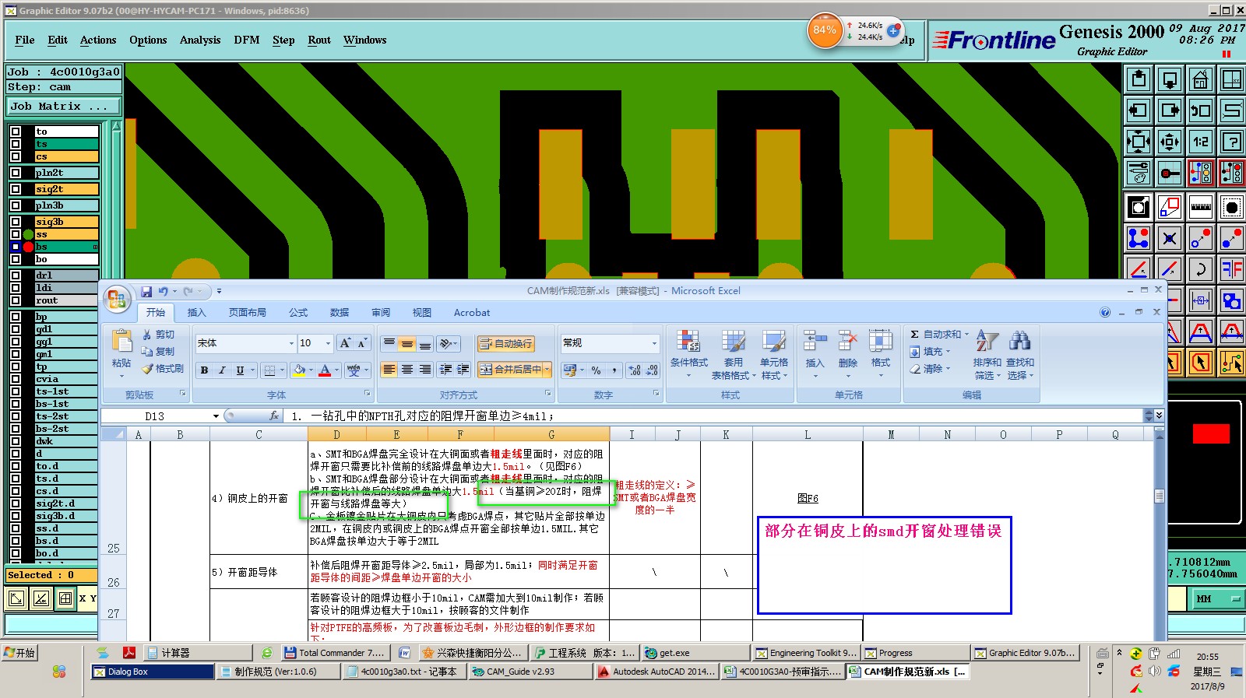1246x698 pixels.
Task: Open the number format dropdown showing 常规
Action: click(x=654, y=343)
